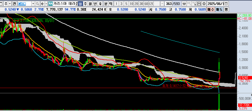The height and width of the screenshot is (111, 252).
Task: Open the CARM ticker symbol dropdown arrow
Action: [x=33, y=4]
